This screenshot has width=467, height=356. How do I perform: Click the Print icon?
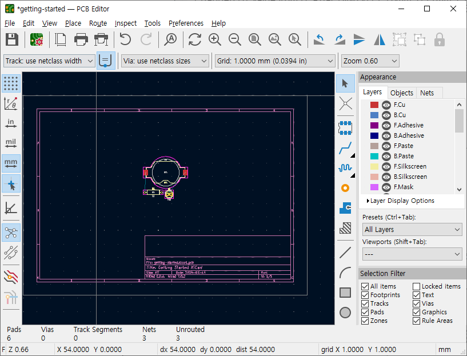point(81,39)
